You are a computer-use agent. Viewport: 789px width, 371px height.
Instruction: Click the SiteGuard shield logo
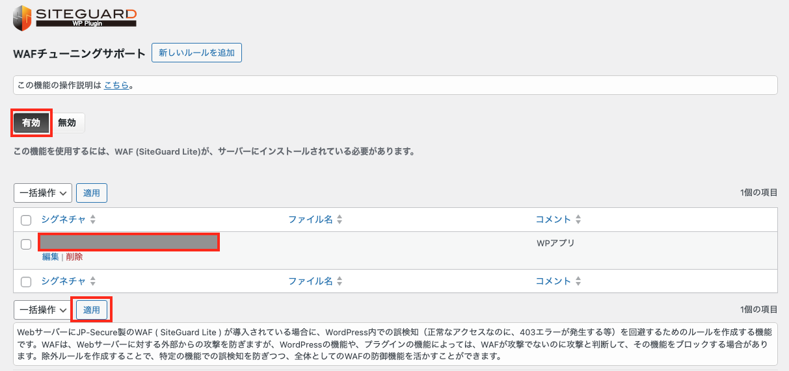(x=22, y=18)
